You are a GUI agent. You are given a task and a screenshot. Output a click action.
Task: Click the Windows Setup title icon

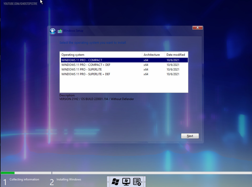pyautogui.click(x=60, y=31)
